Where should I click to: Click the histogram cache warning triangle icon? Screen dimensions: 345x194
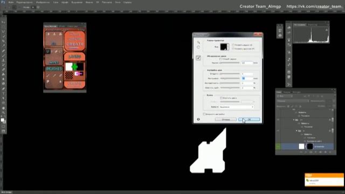tap(327, 30)
